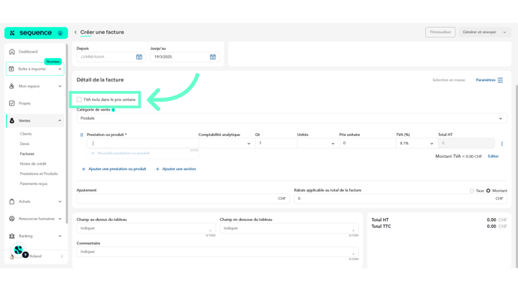The image size is (518, 291).
Task: Click the Jusqu'au date field 19/3/2025
Action: click(x=184, y=57)
